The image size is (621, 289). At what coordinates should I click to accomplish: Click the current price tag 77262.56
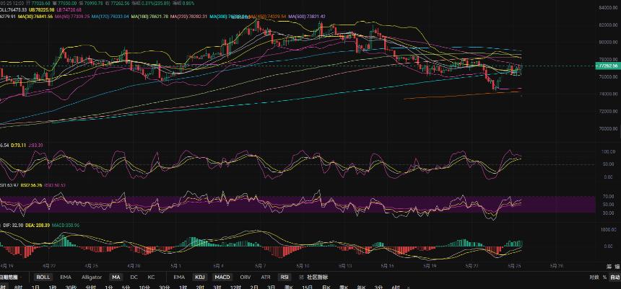click(x=607, y=66)
